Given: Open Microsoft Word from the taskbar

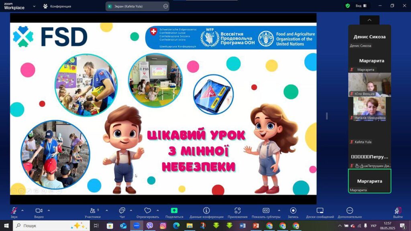Looking at the screenshot, I should [242, 226].
